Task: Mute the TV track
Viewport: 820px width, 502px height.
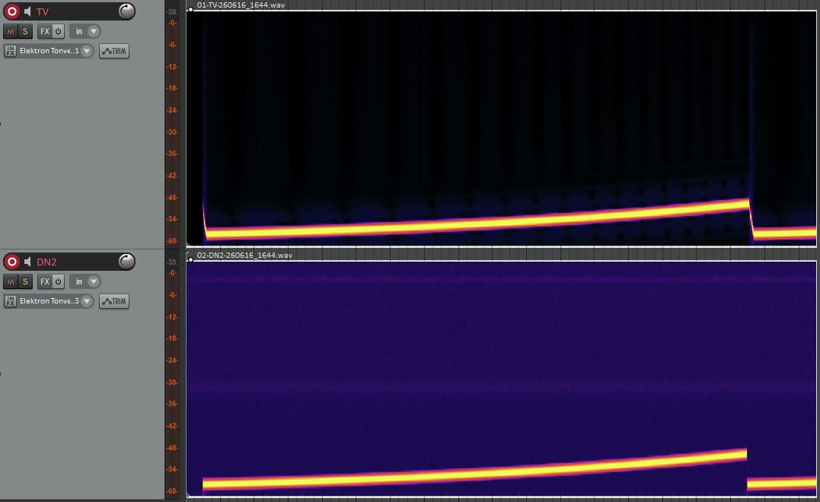Action: [x=11, y=31]
